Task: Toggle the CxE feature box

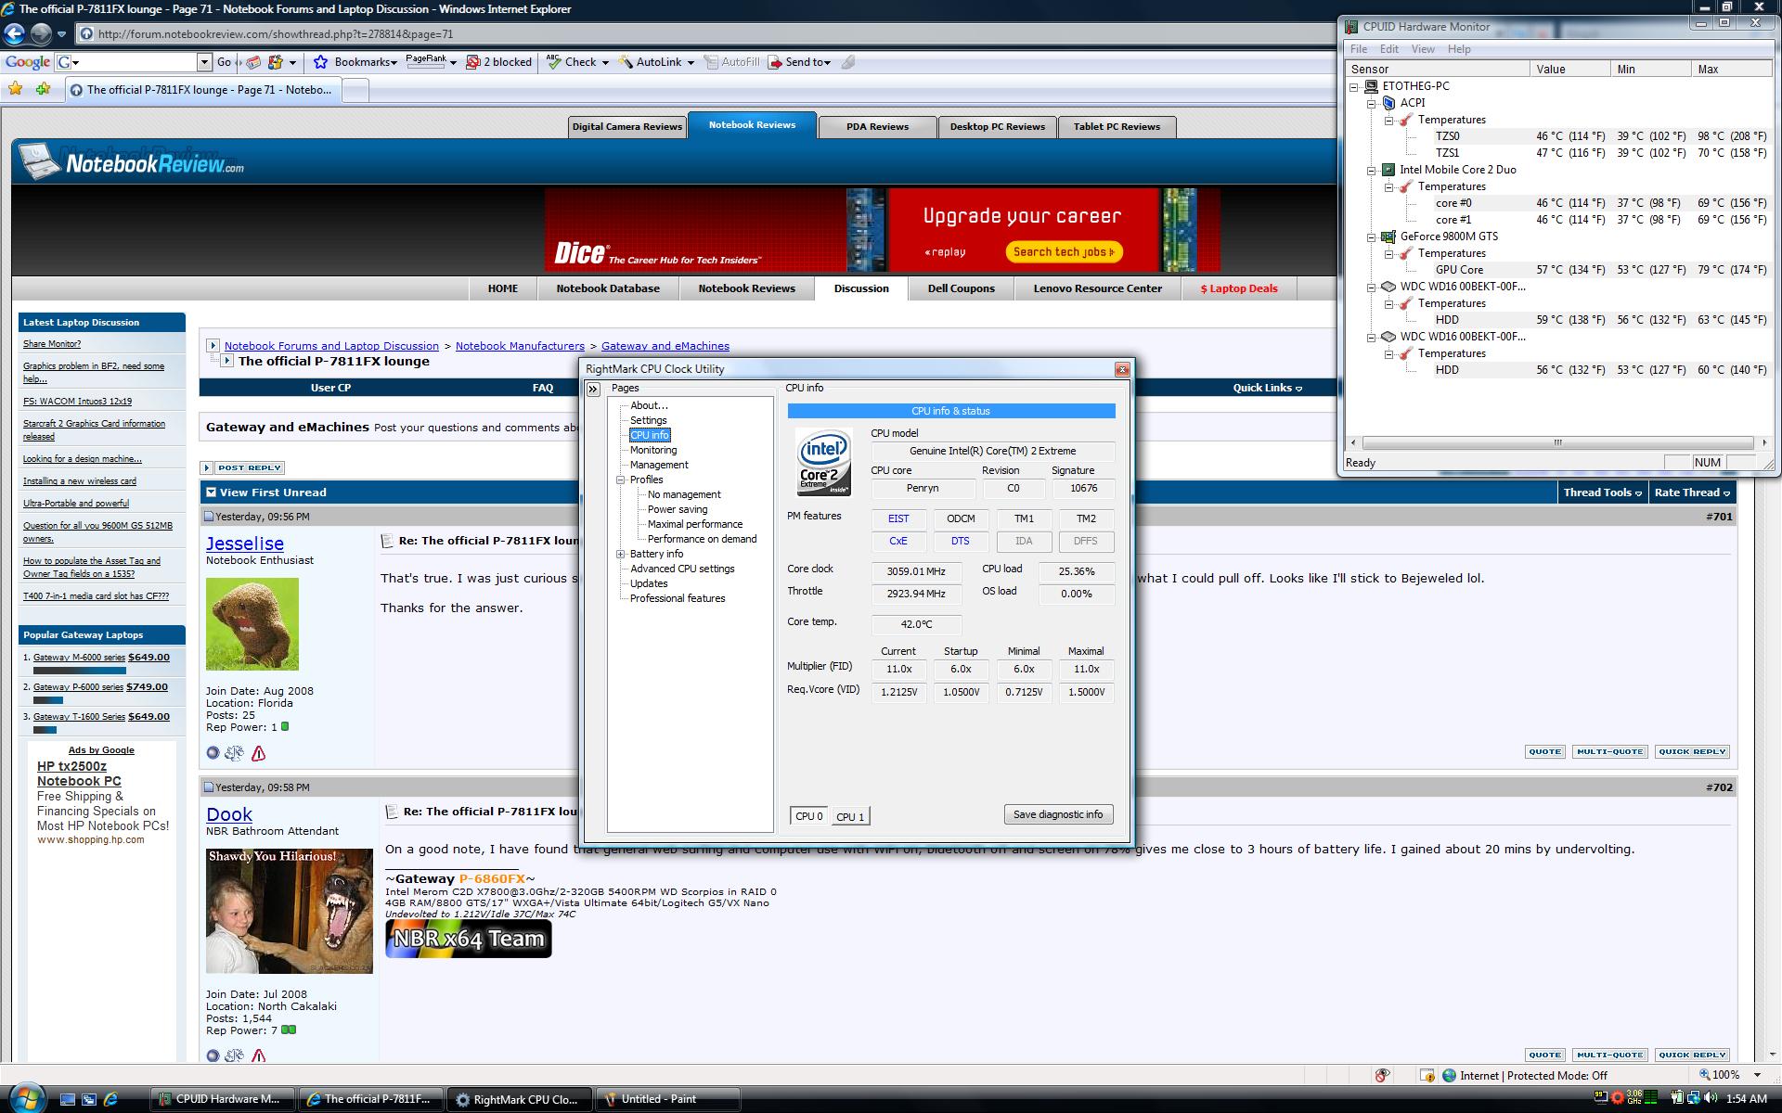Action: (898, 542)
